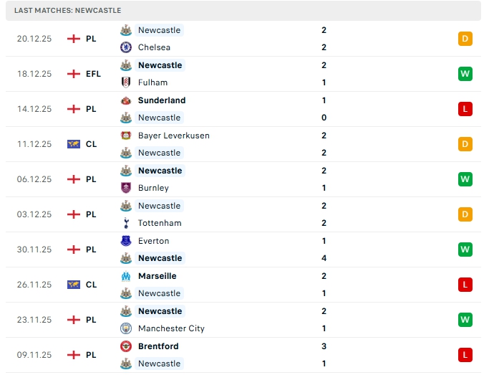This screenshot has height=375, width=489.
Task: Select the 30.11.25 Everton match date
Action: 34,250
